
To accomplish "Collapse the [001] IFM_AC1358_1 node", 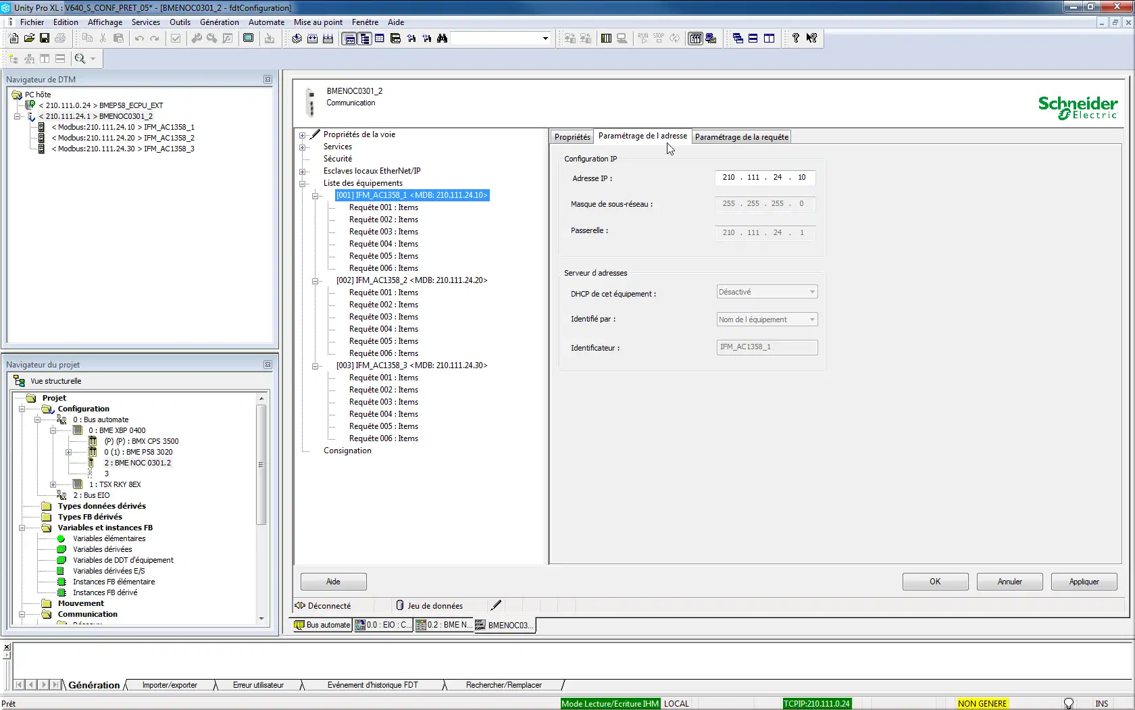I will (315, 195).
